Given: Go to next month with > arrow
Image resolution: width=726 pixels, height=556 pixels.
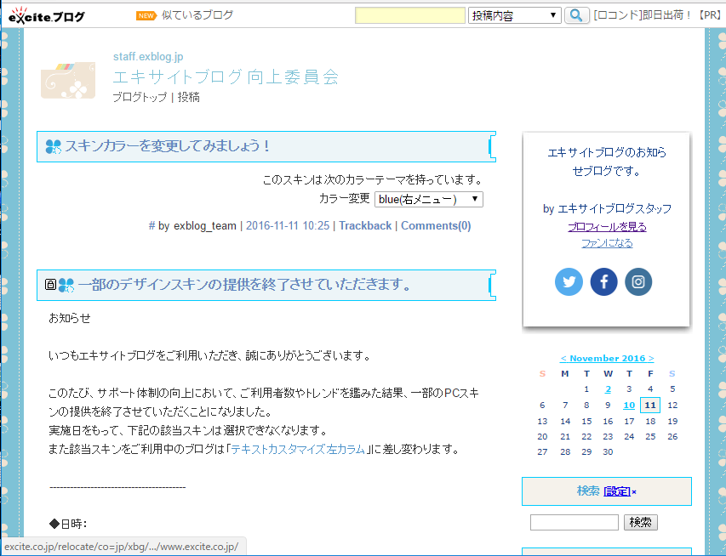Looking at the screenshot, I should click(651, 359).
